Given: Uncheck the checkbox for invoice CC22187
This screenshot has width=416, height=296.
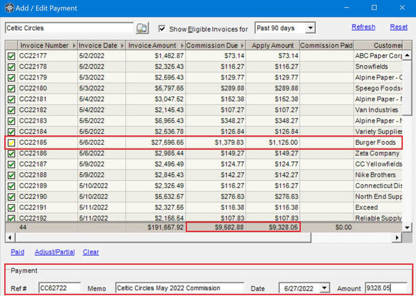Looking at the screenshot, I should click(x=11, y=165).
